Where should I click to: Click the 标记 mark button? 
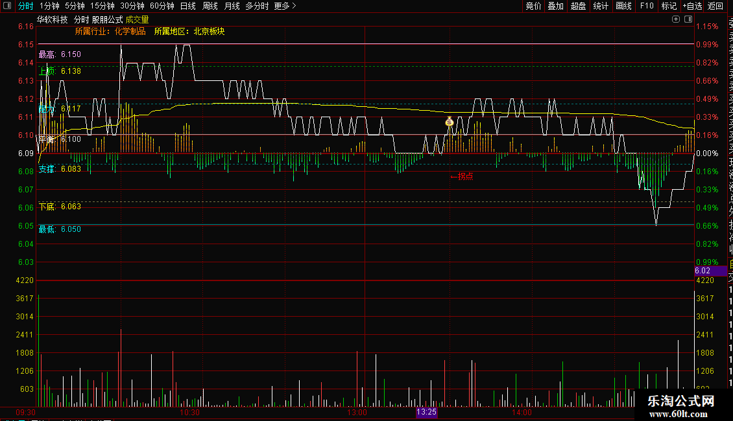coord(669,6)
